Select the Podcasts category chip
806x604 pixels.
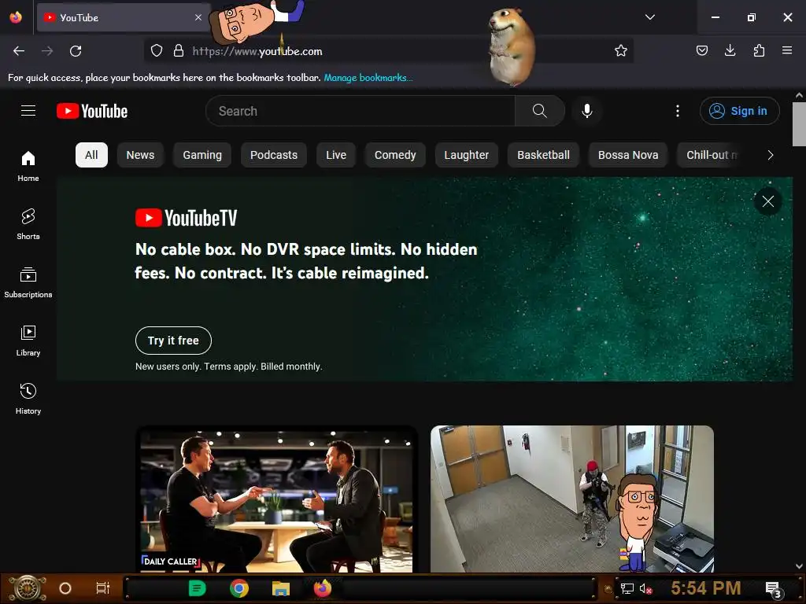pyautogui.click(x=274, y=155)
